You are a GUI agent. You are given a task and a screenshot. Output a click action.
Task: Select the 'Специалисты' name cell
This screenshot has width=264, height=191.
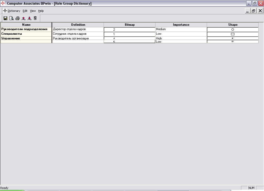pyautogui.click(x=26, y=34)
